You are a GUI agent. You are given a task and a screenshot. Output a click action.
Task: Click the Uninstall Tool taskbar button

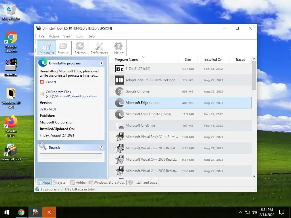pos(35,212)
